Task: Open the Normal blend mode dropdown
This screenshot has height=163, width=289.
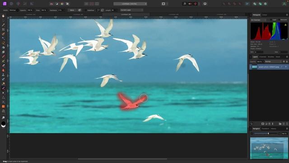Action: point(273,62)
